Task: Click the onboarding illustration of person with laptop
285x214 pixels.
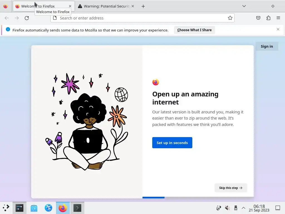Action: (x=87, y=121)
